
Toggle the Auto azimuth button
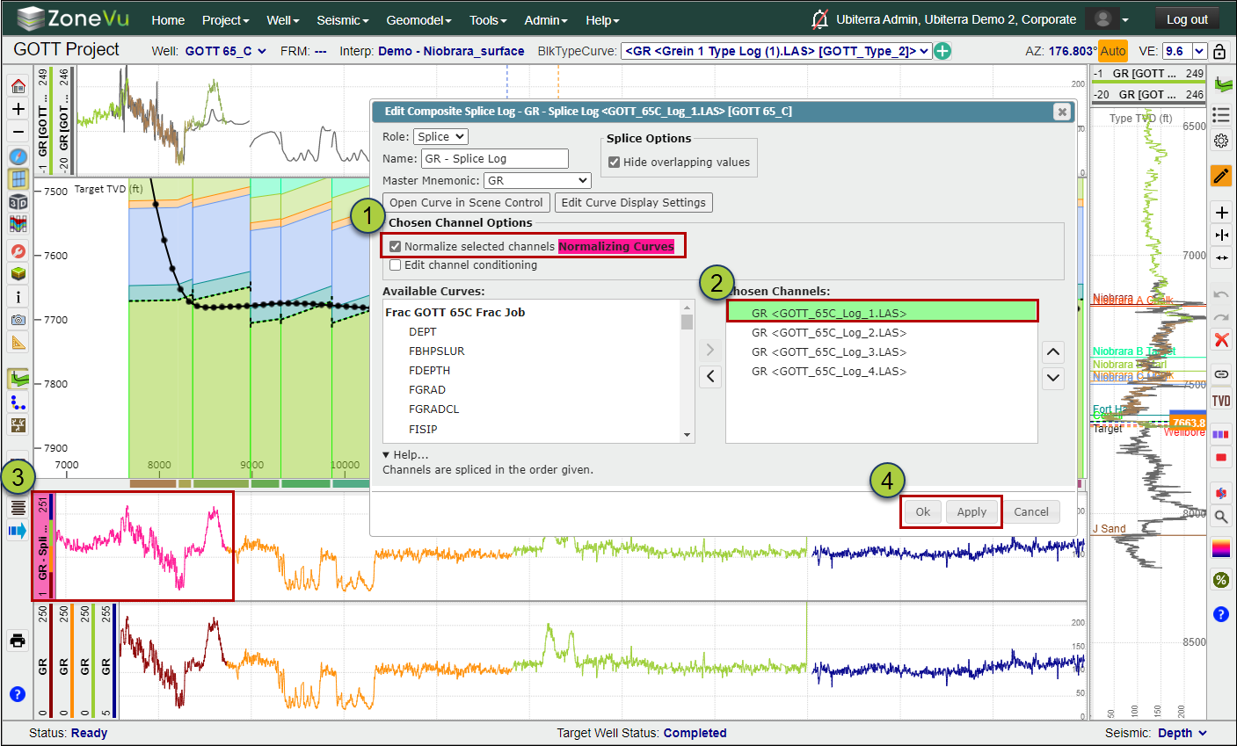(x=1113, y=51)
